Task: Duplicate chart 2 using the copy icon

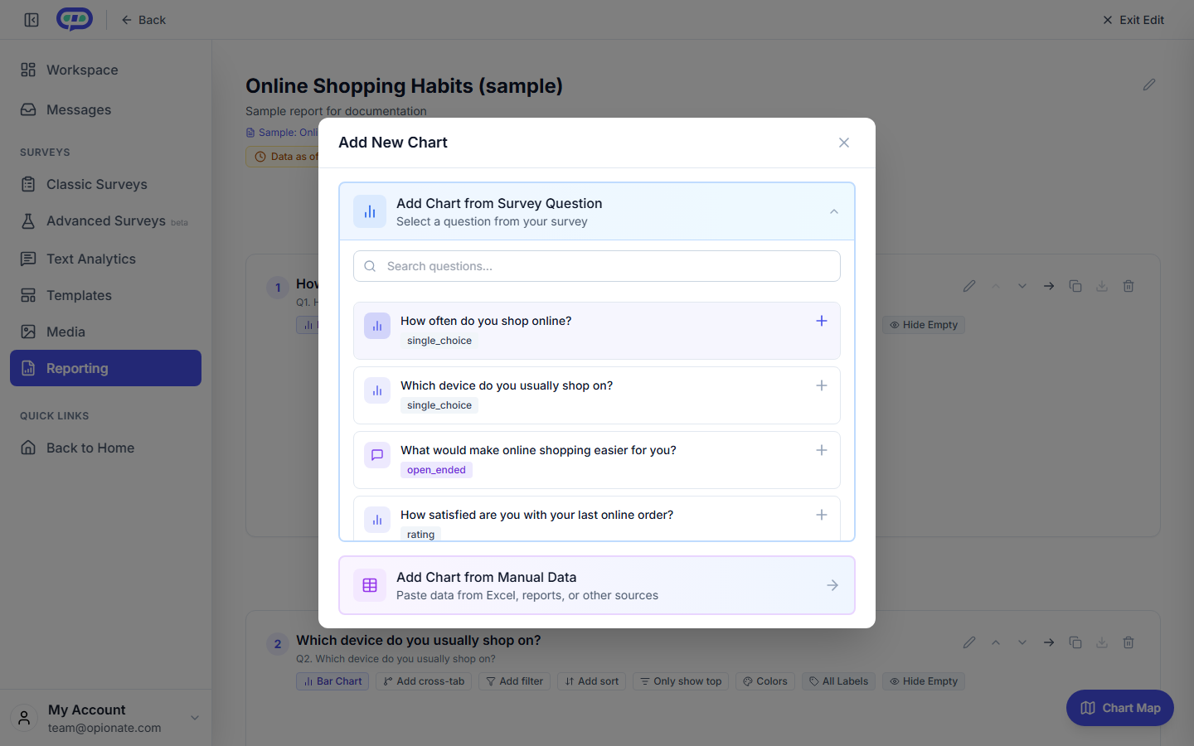Action: click(x=1075, y=642)
